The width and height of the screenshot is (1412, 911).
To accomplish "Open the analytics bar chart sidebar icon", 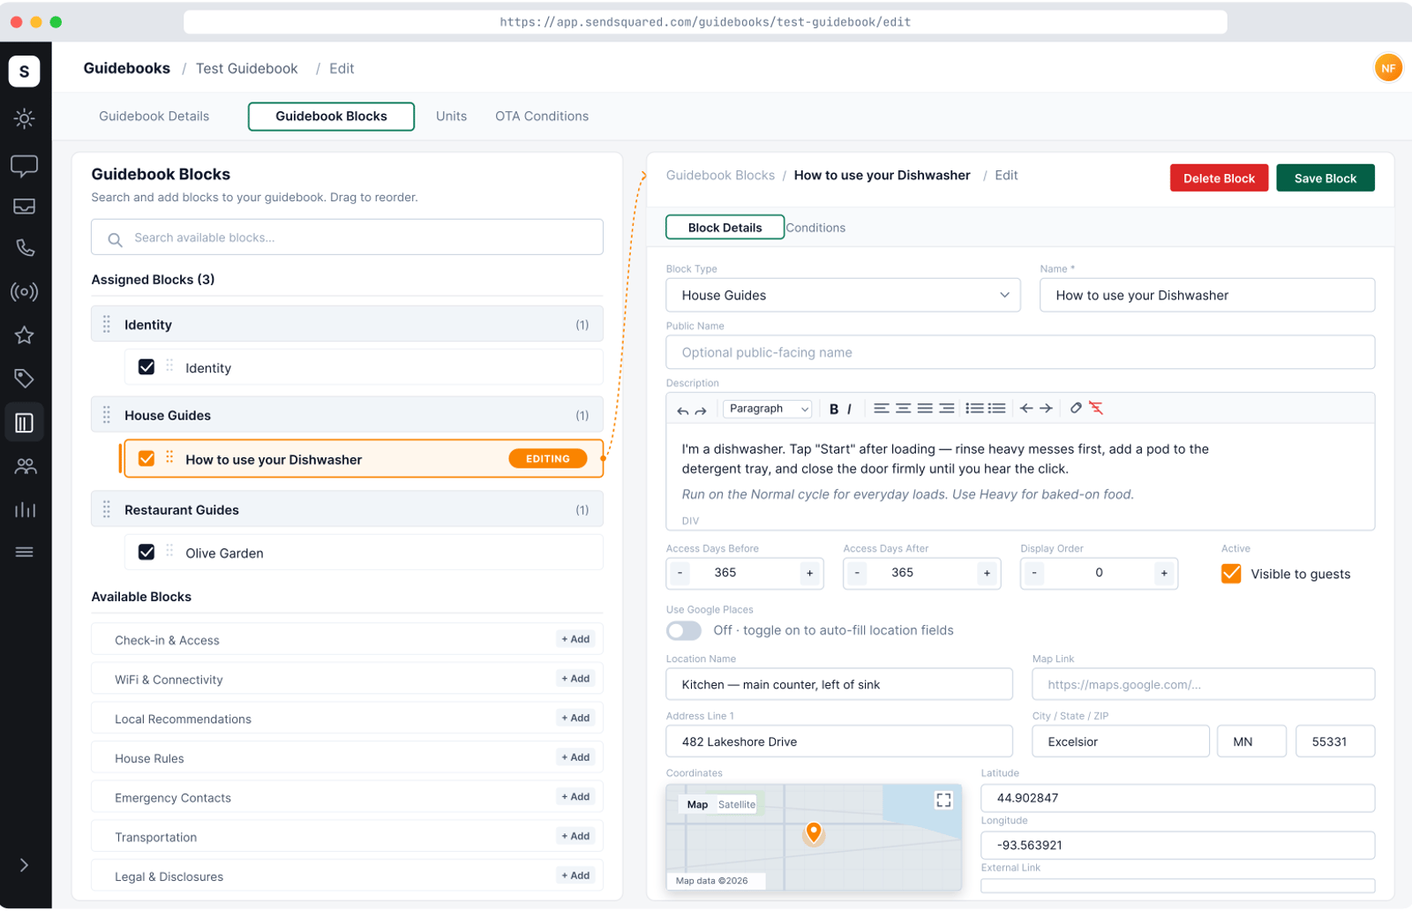I will pyautogui.click(x=25, y=509).
